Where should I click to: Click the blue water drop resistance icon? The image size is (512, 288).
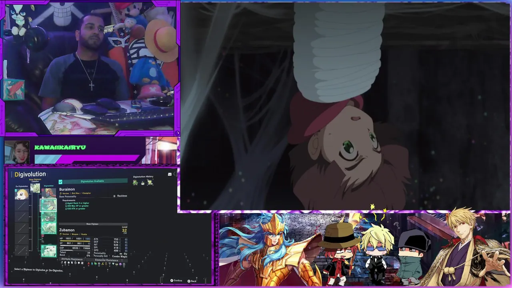point(92,264)
